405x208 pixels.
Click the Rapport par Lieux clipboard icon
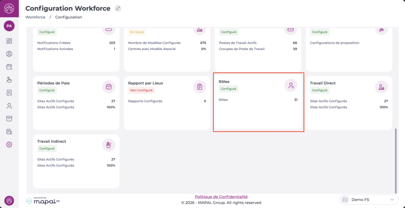(x=200, y=87)
